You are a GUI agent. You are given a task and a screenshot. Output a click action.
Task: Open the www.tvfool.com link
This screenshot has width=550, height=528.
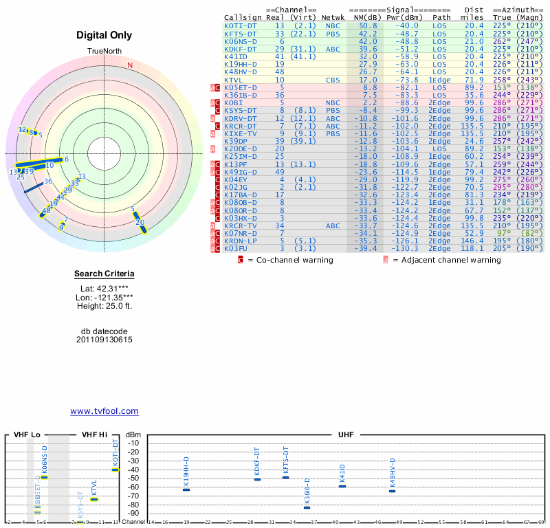coord(104,411)
